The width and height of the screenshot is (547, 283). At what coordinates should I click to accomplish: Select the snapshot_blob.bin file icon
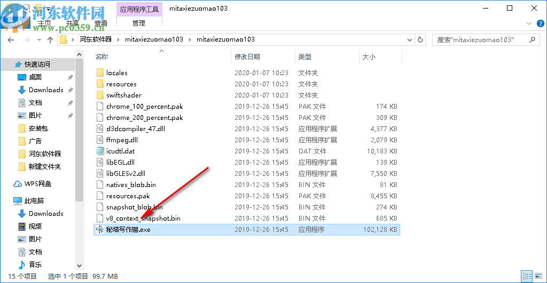100,207
